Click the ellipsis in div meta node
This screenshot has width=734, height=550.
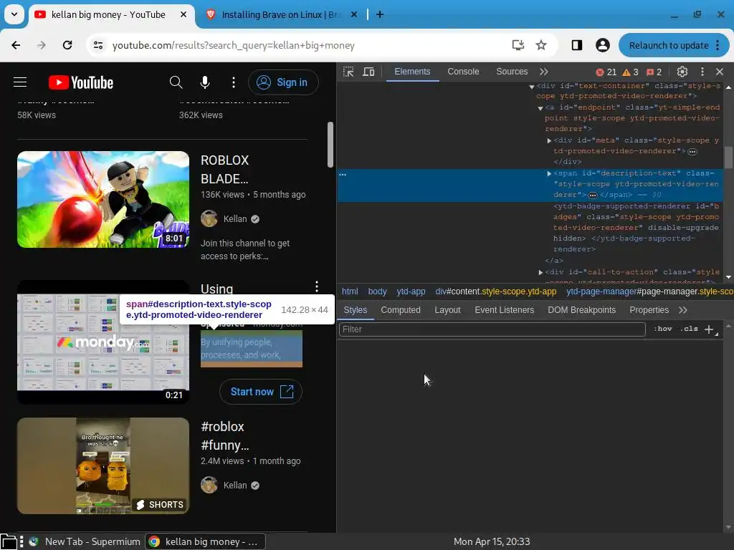point(692,152)
